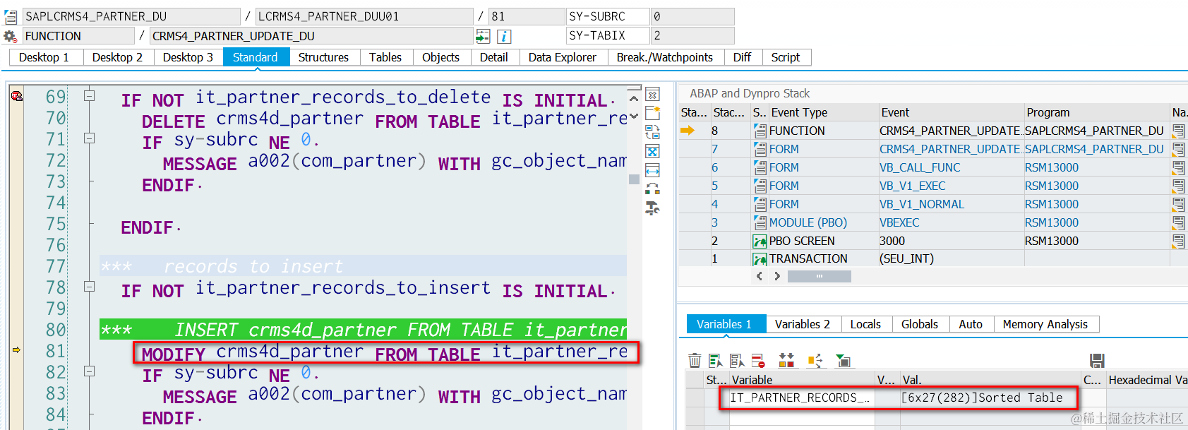The width and height of the screenshot is (1188, 430).
Task: Open the Memory Analysis tab
Action: tap(1045, 324)
